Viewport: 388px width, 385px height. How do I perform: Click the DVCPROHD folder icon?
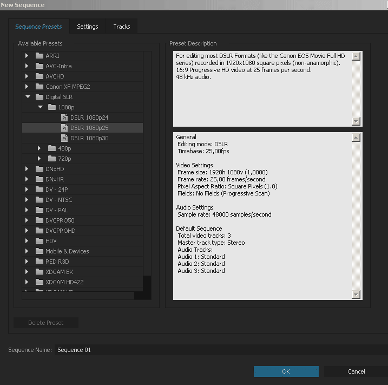[x=40, y=231]
